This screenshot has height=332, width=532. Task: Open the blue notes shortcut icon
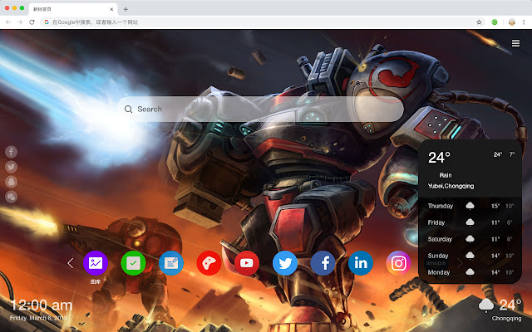point(171,263)
